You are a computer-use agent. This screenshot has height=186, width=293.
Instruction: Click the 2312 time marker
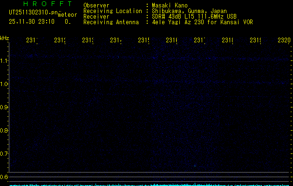click(60, 40)
